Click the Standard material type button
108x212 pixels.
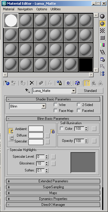(x=90, y=91)
